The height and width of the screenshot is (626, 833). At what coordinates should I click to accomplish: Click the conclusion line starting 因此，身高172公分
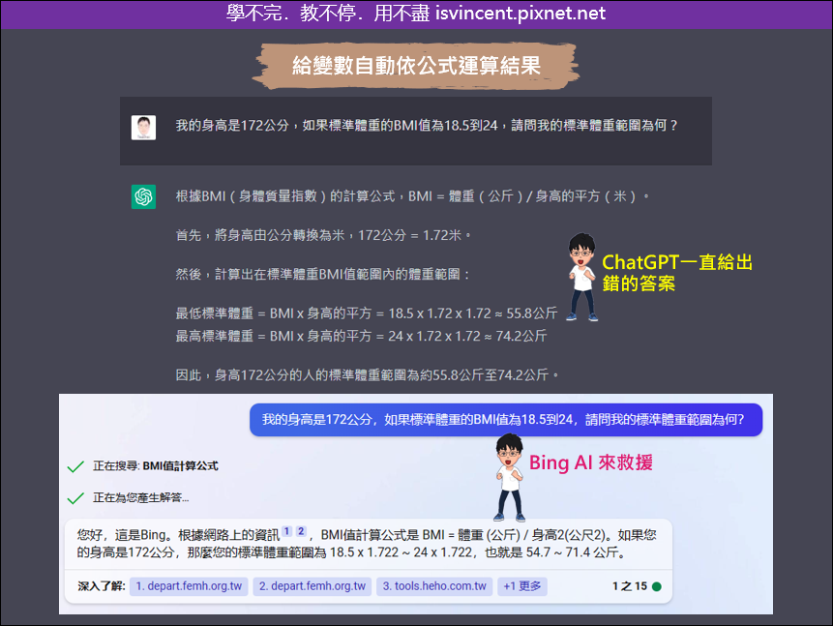368,375
